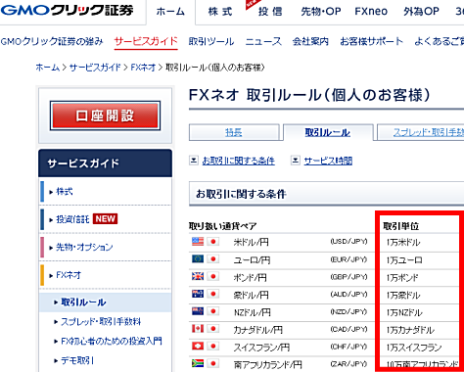Click the Japan flag in the ポンド/円 row
Viewport: 464px width, 372px height.
213,276
